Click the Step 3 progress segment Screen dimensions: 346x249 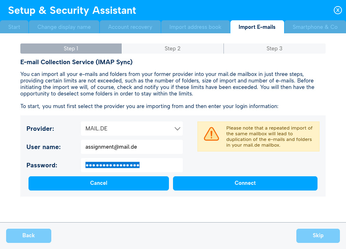coord(274,48)
